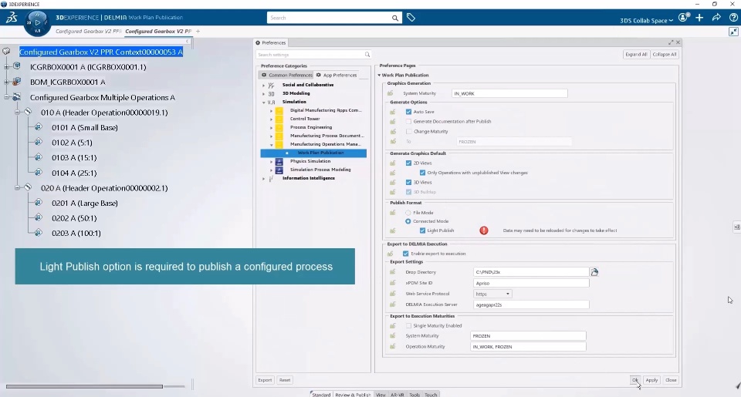Select the Connected Mode radio button
The width and height of the screenshot is (741, 397).
point(408,221)
